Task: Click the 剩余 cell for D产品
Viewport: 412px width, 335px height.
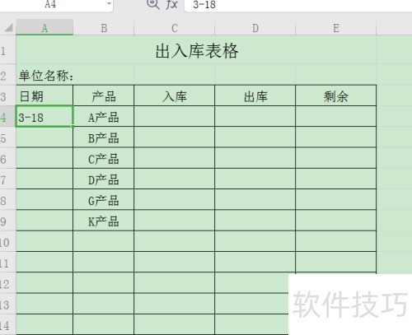Action: point(335,179)
